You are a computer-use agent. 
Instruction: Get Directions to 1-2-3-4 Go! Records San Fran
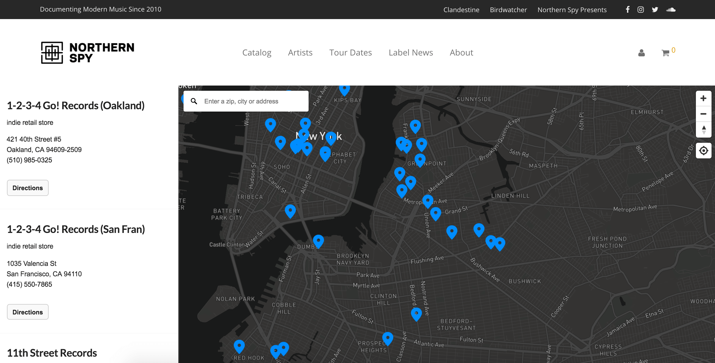coord(28,312)
